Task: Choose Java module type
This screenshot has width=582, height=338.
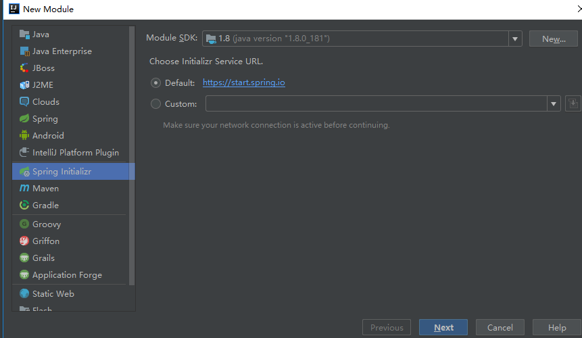Action: pyautogui.click(x=70, y=34)
